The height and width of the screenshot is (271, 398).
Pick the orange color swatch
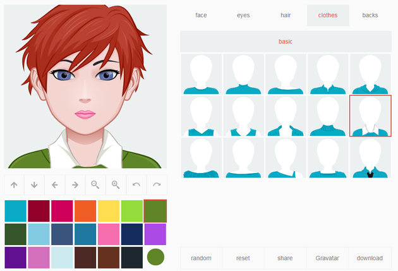point(85,211)
